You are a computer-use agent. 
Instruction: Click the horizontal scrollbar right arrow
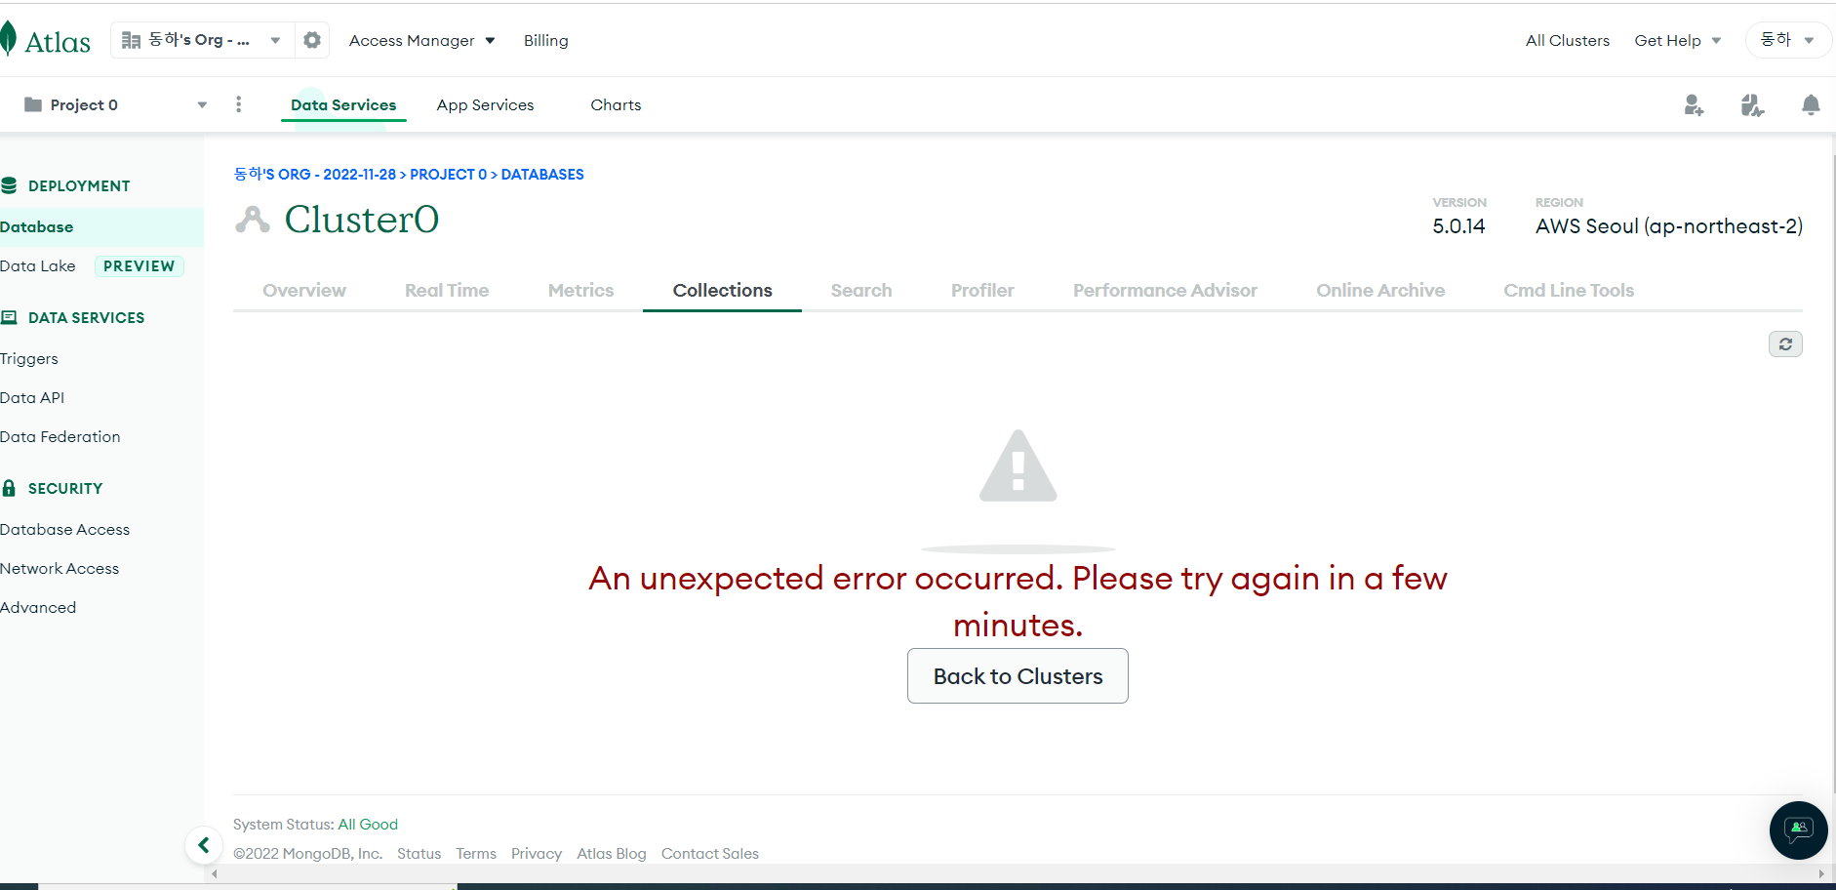(x=1820, y=873)
